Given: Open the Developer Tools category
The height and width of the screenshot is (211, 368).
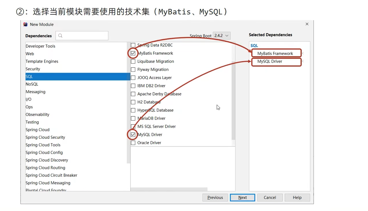Looking at the screenshot, I should click(40, 46).
